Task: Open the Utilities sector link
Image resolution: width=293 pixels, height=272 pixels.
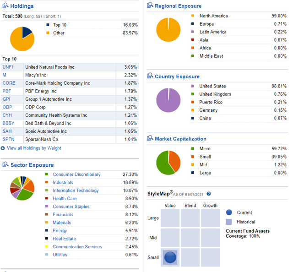Action: (x=60, y=255)
